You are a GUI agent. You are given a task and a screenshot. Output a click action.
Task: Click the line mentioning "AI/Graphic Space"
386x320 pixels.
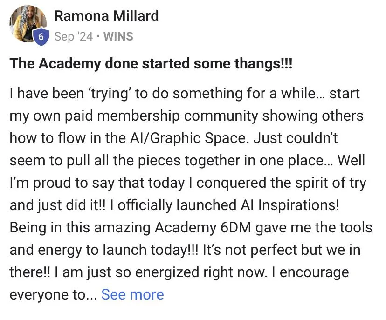[173, 138]
